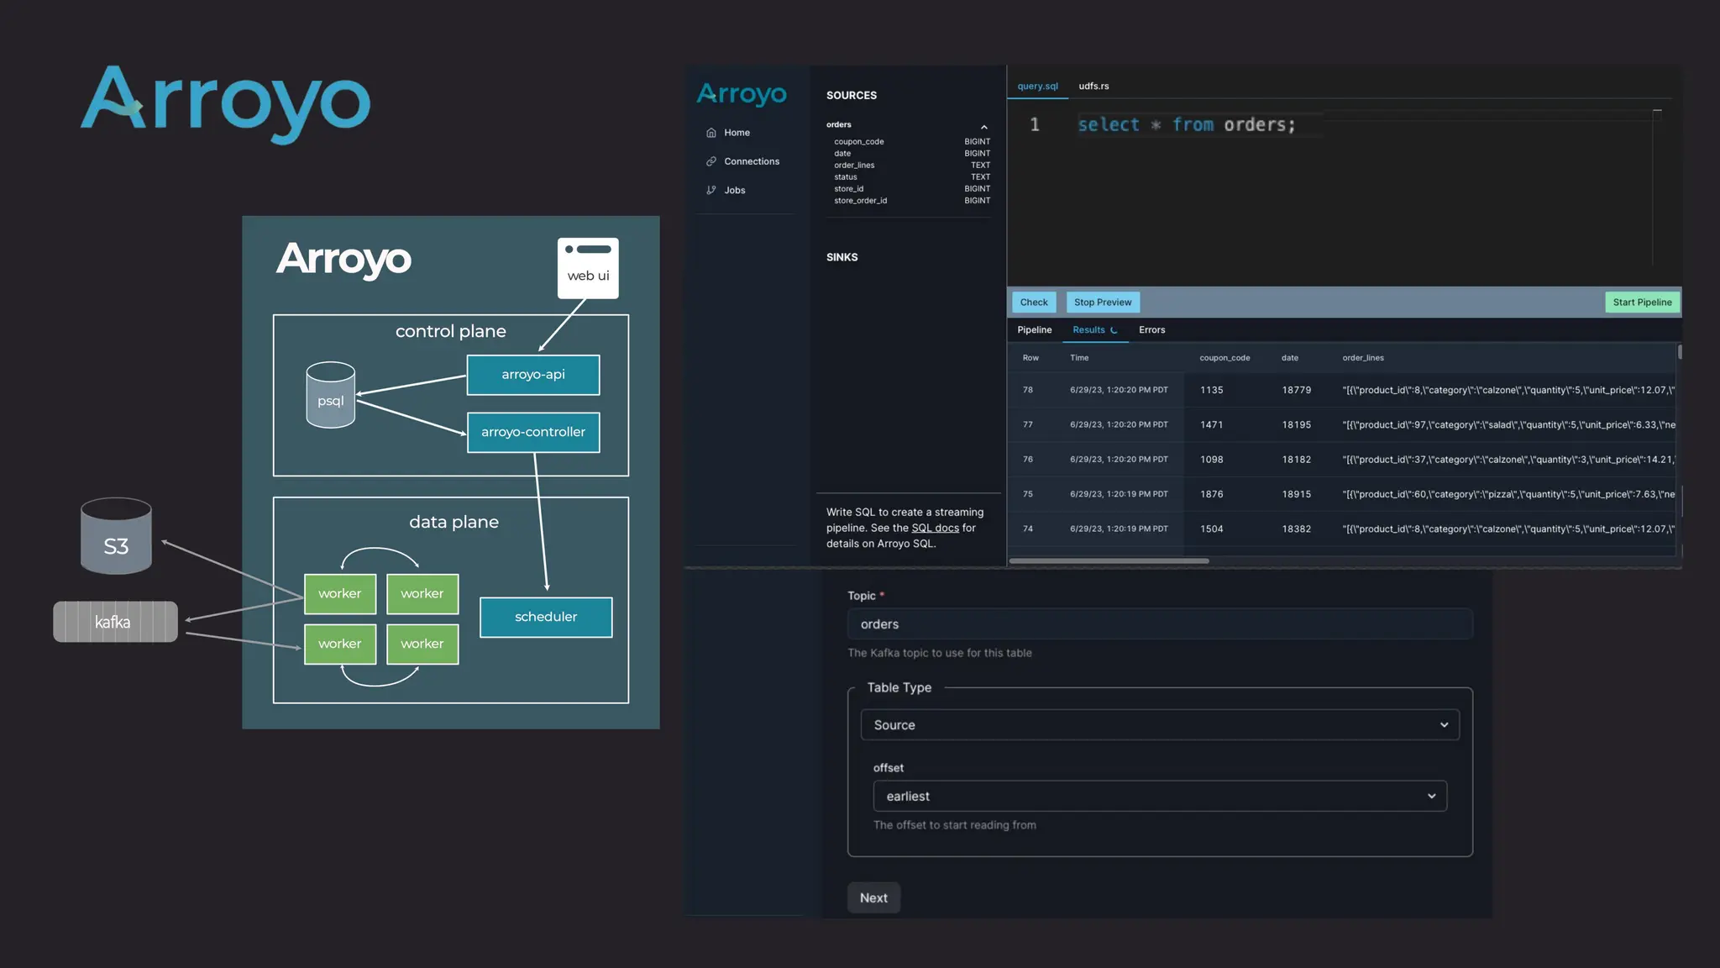This screenshot has width=1720, height=968.
Task: Click the web ui browser icon in diagram
Action: [588, 267]
